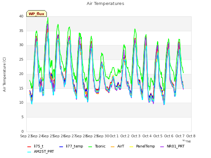Click the purple NR01_PRT legend swatch

(x=162, y=146)
